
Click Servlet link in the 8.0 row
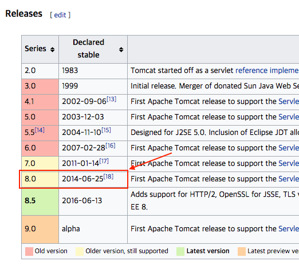click(x=289, y=179)
